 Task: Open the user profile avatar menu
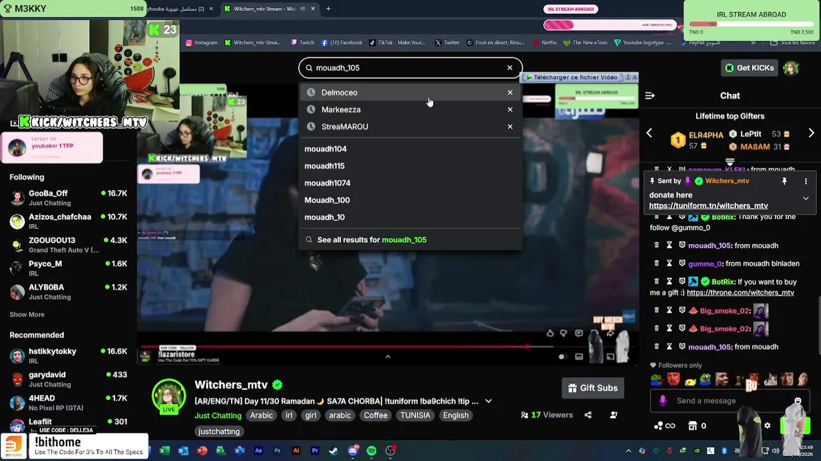point(791,68)
